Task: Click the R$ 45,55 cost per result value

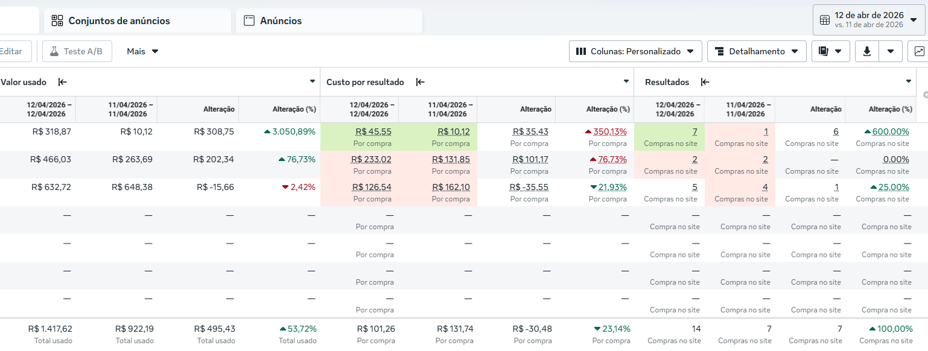Action: (373, 131)
